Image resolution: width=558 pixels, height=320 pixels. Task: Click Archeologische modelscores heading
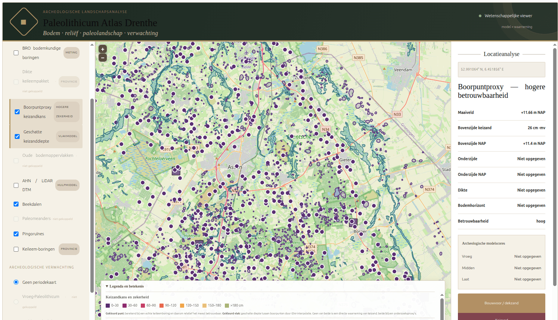tap(483, 243)
